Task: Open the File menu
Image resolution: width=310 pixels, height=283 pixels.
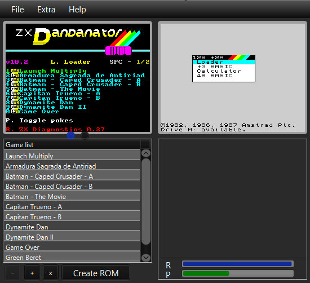Action: [x=17, y=10]
